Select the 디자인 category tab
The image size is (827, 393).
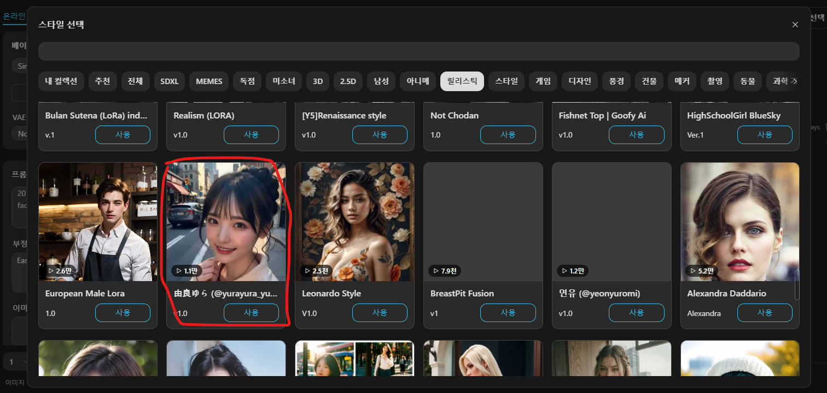pos(580,81)
